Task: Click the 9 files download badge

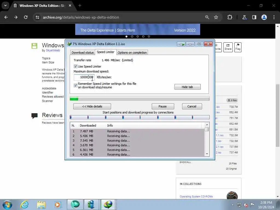Action: click(x=232, y=100)
